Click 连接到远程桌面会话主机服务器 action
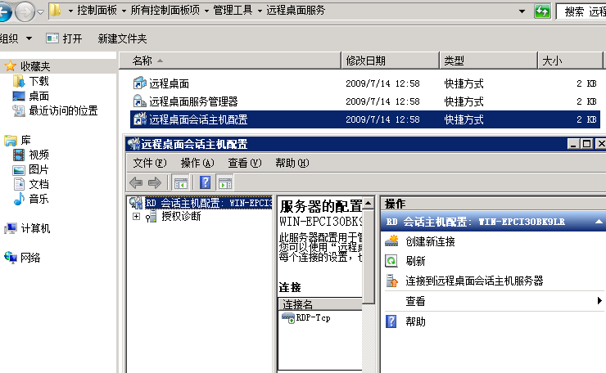The height and width of the screenshot is (373, 606). [x=474, y=281]
